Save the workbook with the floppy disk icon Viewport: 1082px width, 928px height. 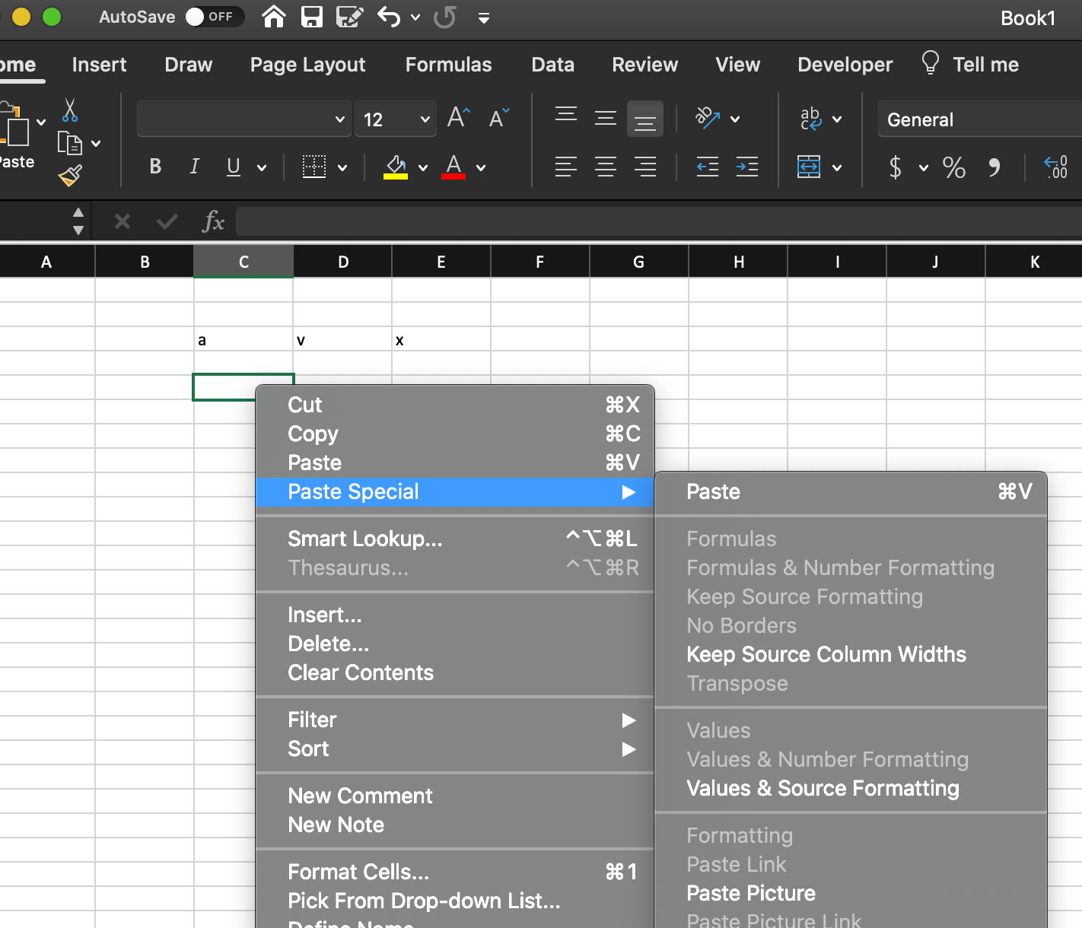coord(312,17)
